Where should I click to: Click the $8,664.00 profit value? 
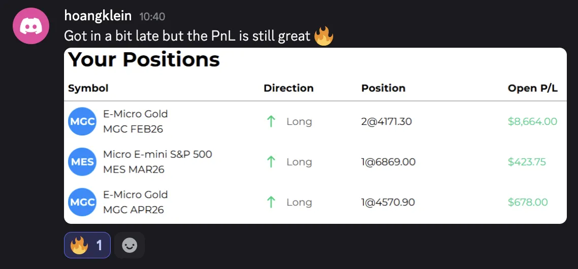click(532, 121)
